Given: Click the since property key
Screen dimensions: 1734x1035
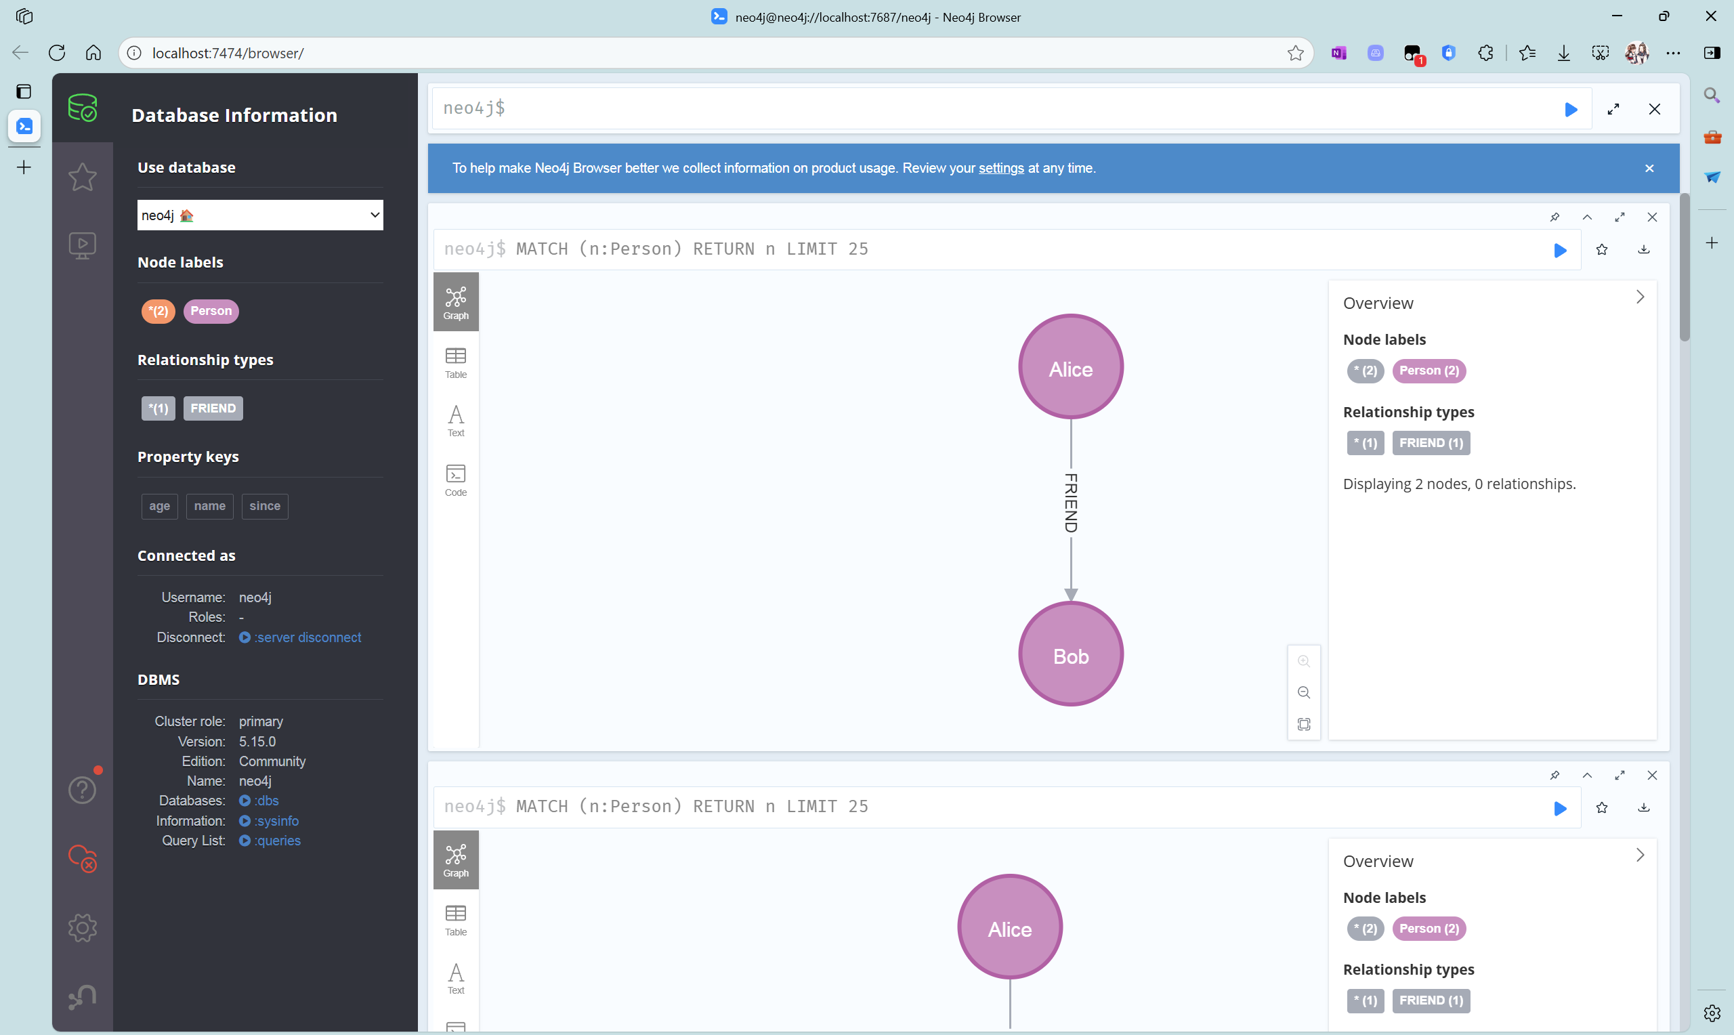Looking at the screenshot, I should point(265,507).
